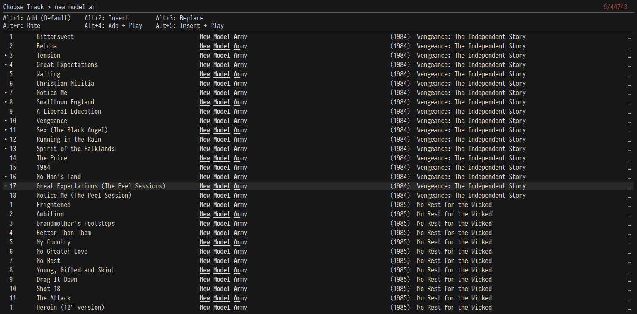The height and width of the screenshot is (314, 637).
Task: Select the track No Greater Love
Action: [318, 251]
